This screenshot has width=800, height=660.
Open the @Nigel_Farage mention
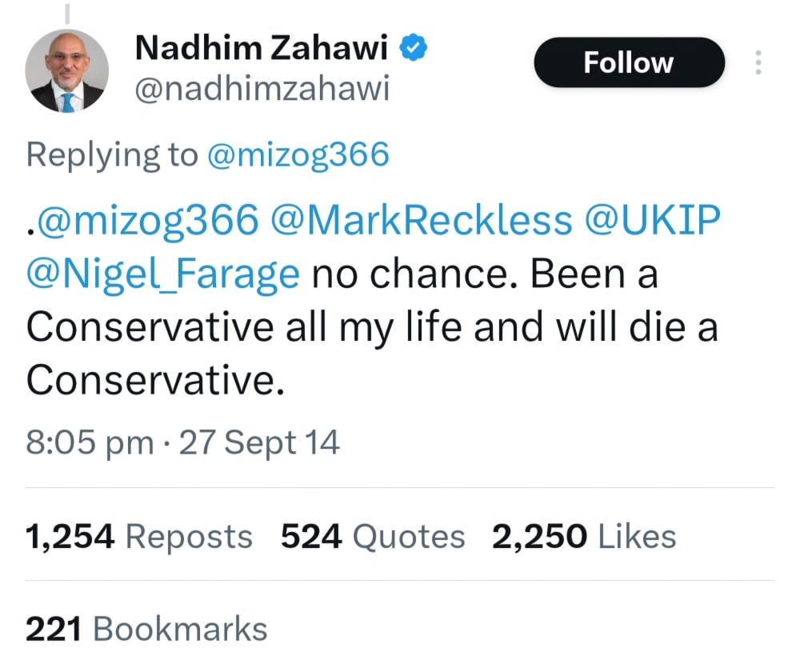click(x=163, y=275)
